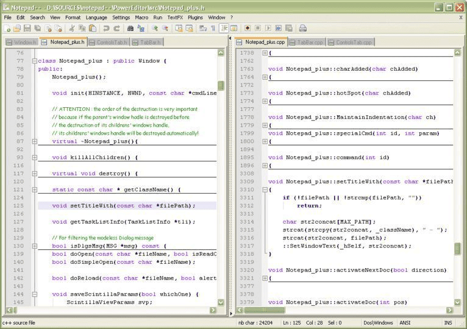
Task: Toggle the indent guide button
Action: pos(224,28)
